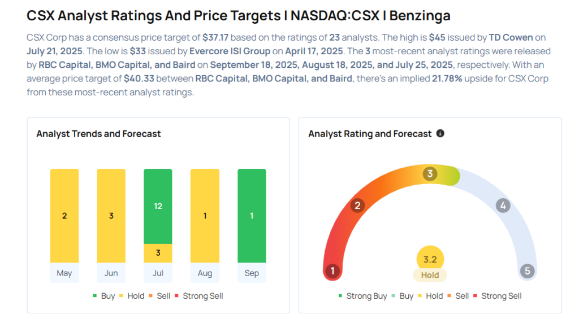Select the Aug month label
The height and width of the screenshot is (323, 579).
tap(205, 273)
